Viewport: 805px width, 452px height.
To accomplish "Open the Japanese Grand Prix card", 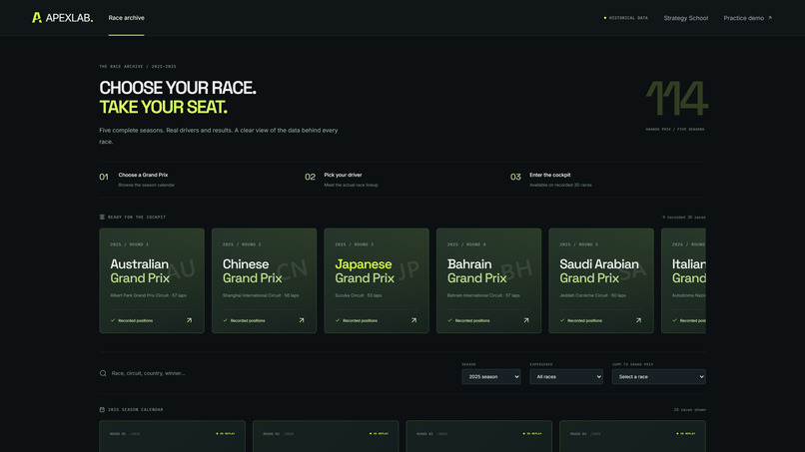I will (x=377, y=280).
